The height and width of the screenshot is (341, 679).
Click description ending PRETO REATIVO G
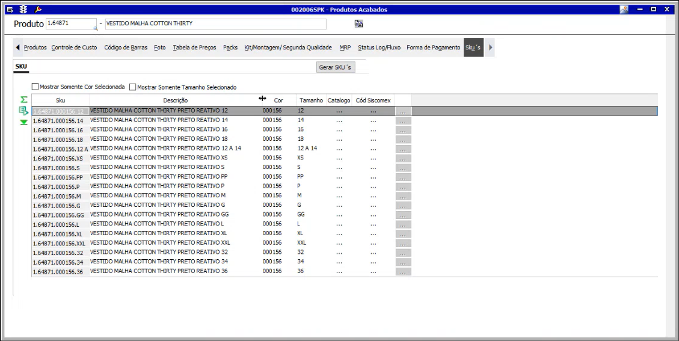(x=158, y=204)
